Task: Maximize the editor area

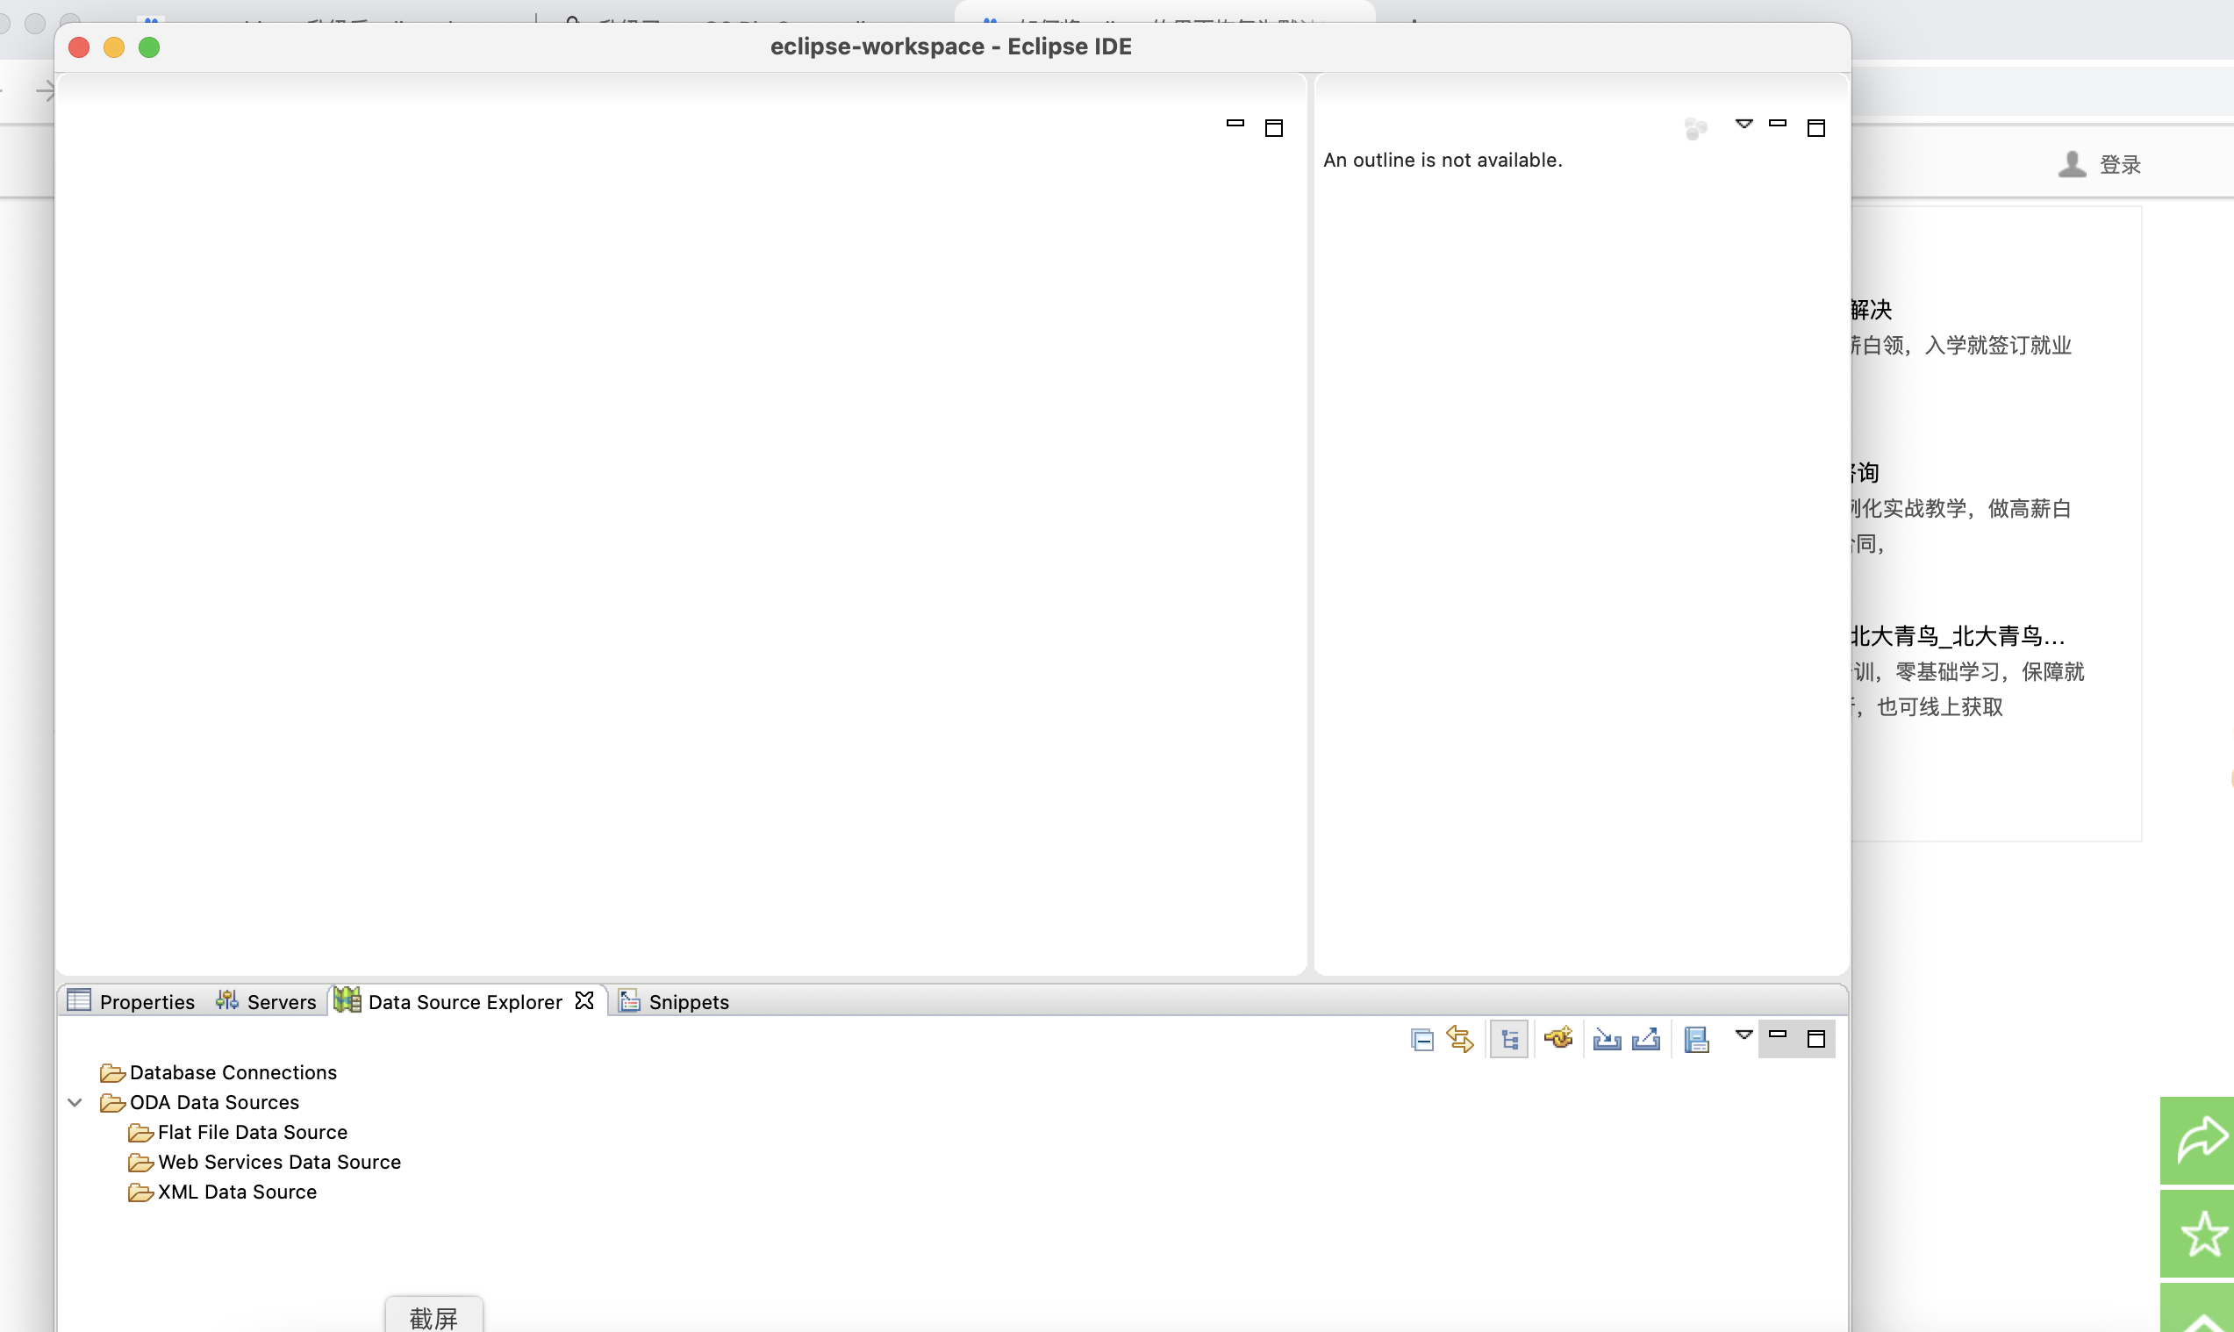Action: [x=1273, y=128]
